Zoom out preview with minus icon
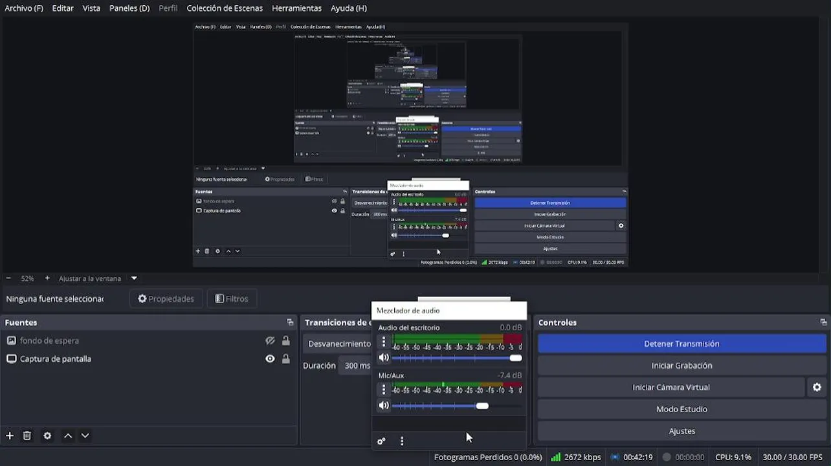This screenshot has width=831, height=466. click(x=8, y=278)
